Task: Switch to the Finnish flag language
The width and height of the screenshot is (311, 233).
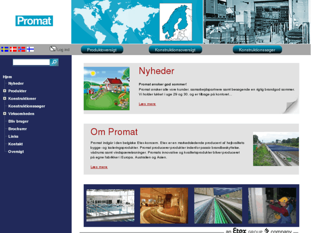Action: pyautogui.click(x=30, y=49)
